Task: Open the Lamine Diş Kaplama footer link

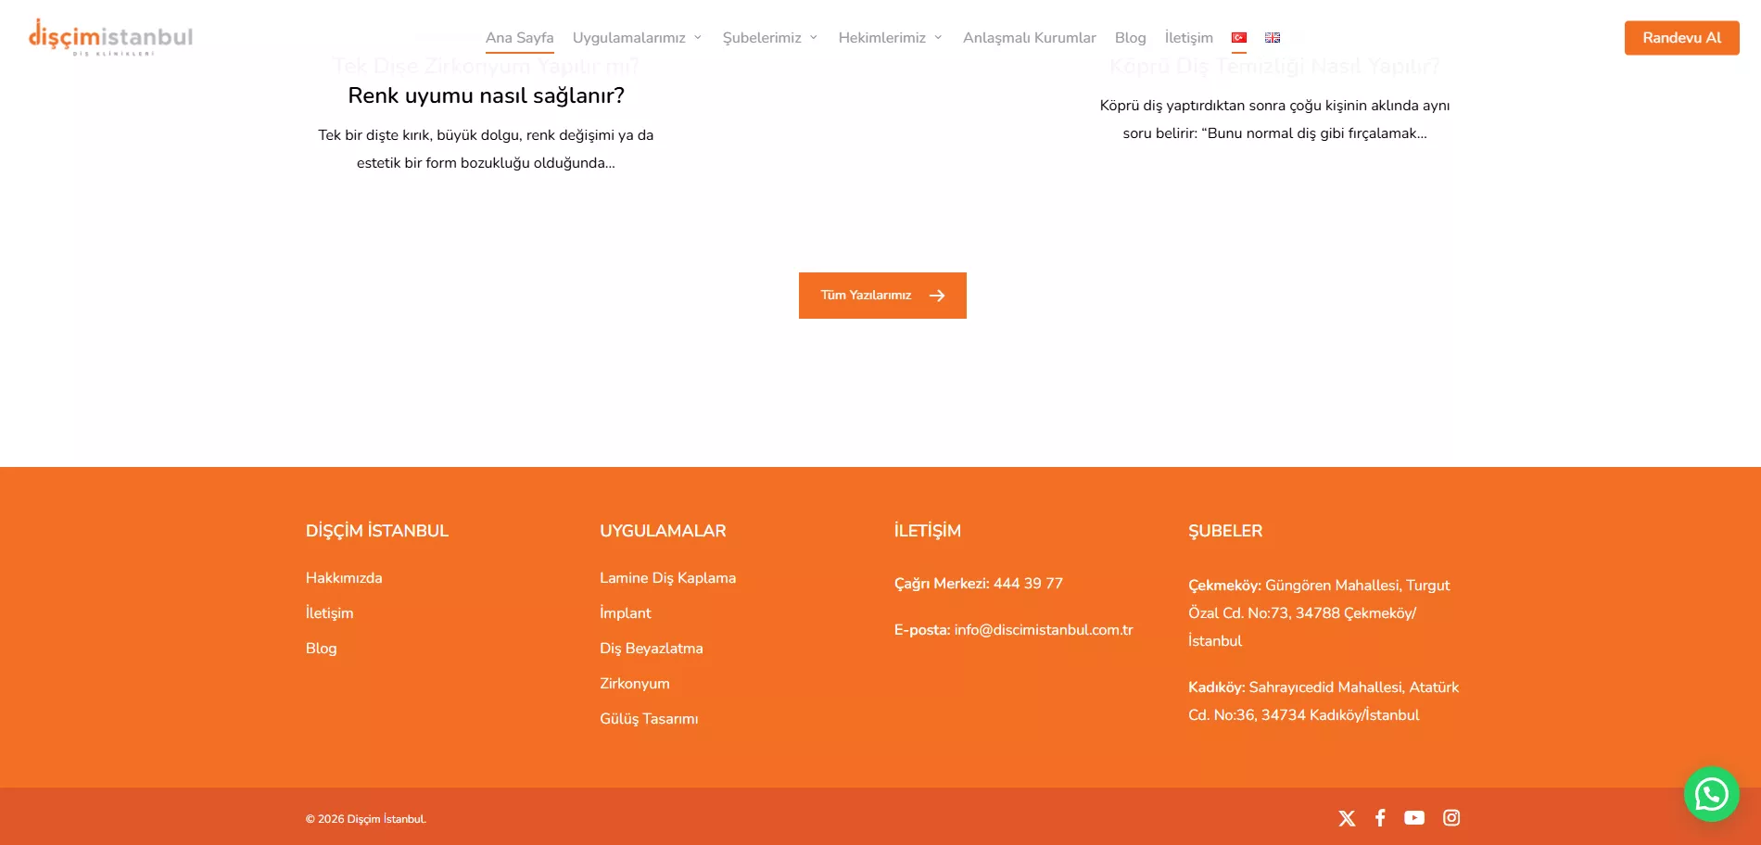Action: click(667, 578)
